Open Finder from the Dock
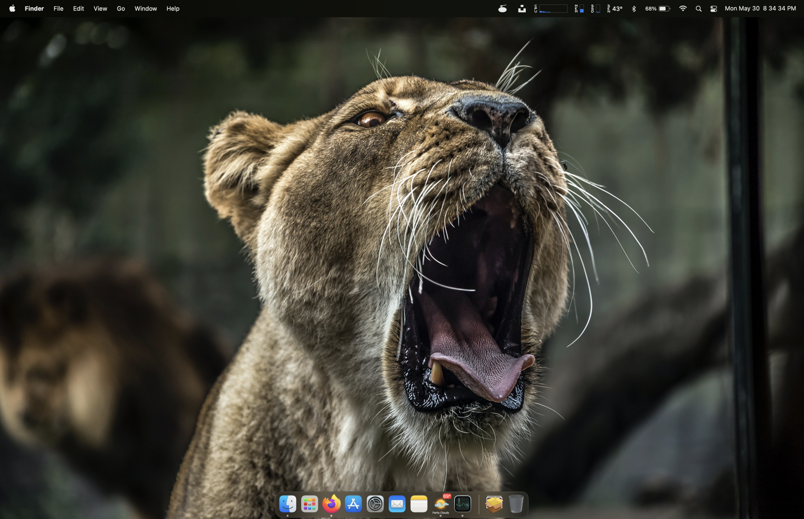This screenshot has height=519, width=804. click(x=288, y=504)
